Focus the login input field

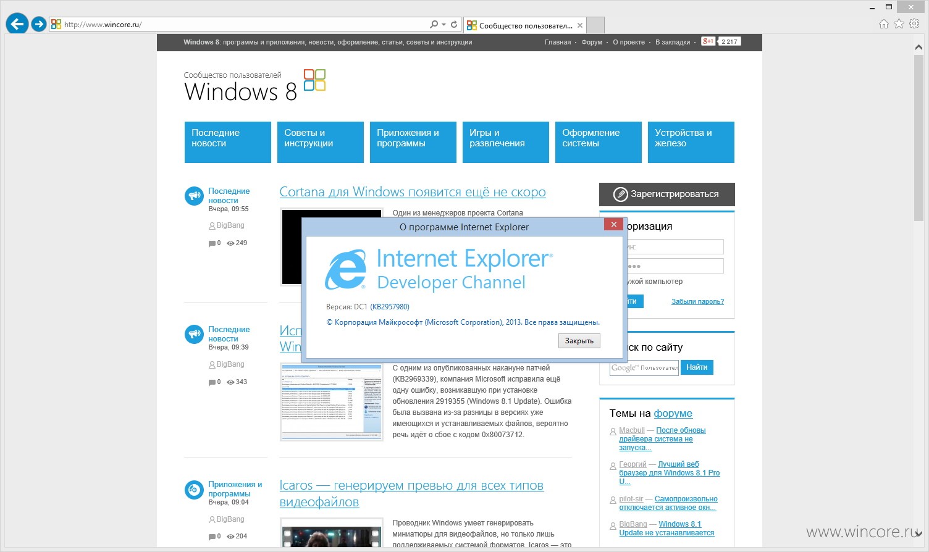tap(675, 247)
